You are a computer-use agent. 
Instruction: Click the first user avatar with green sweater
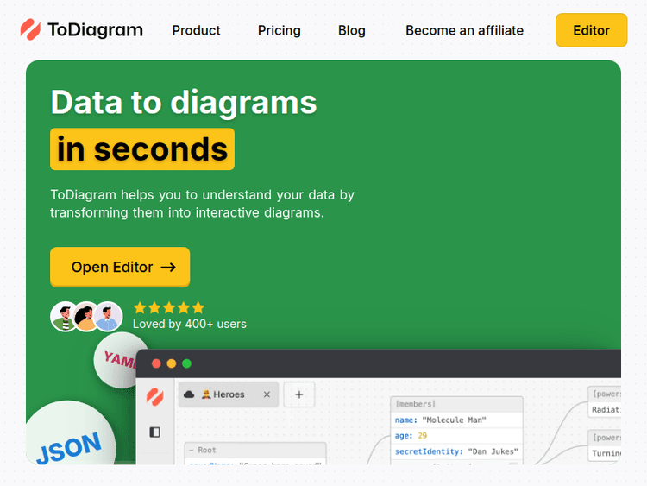64,317
